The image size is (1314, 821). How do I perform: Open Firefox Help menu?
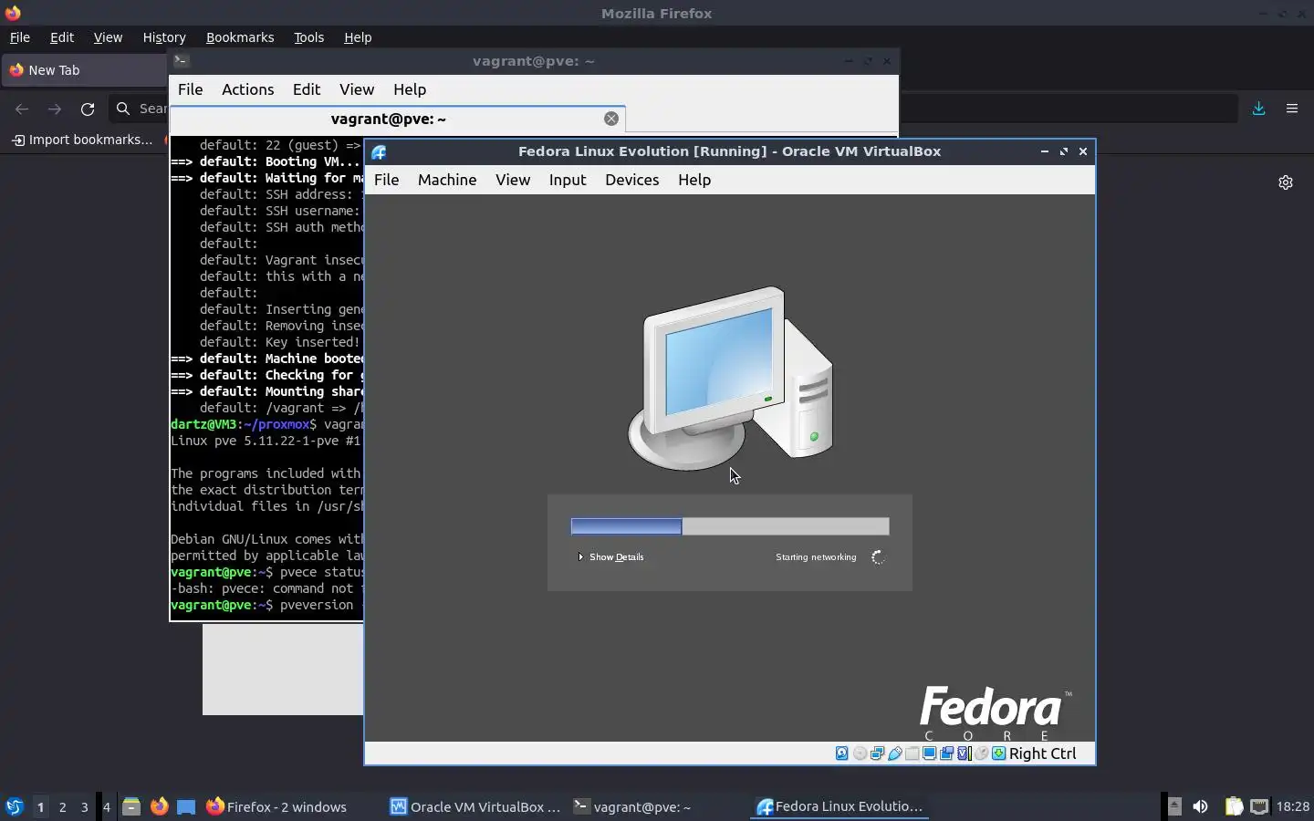[358, 37]
